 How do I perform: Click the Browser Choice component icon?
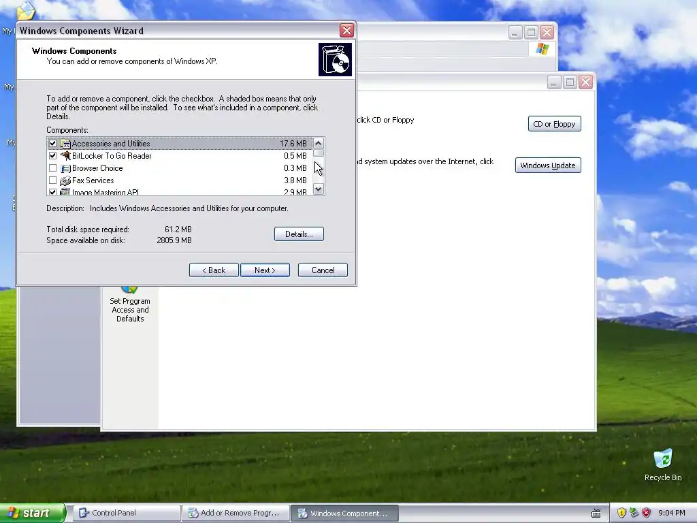[65, 168]
